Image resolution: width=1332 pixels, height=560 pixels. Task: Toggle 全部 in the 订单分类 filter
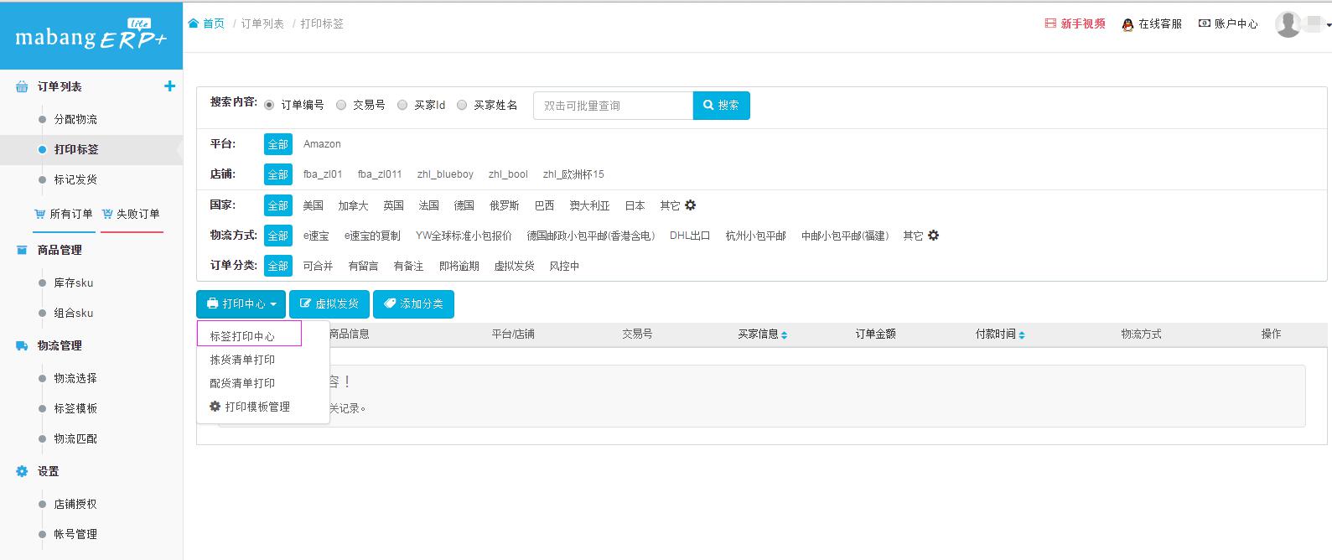[277, 266]
